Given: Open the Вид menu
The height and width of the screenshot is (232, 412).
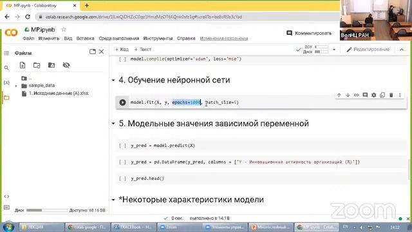Looking at the screenshot, I should pos(68,39).
